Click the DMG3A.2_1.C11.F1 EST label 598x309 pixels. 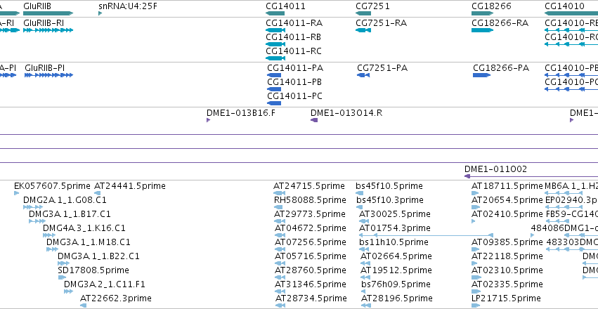pos(105,284)
